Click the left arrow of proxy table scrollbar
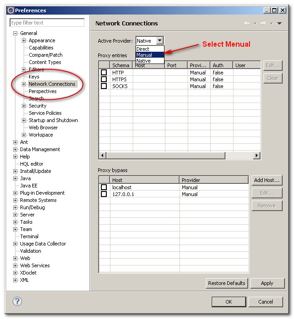Viewport: 294px width, 319px height. (103, 156)
